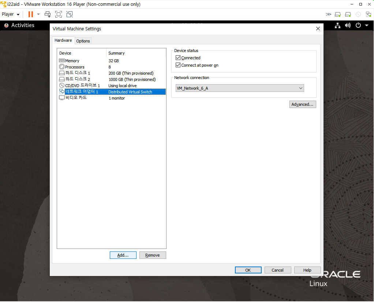Click the guest power icon

(358, 25)
